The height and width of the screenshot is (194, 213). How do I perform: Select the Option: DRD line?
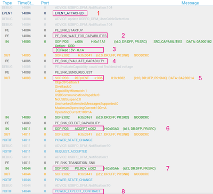click(x=64, y=46)
